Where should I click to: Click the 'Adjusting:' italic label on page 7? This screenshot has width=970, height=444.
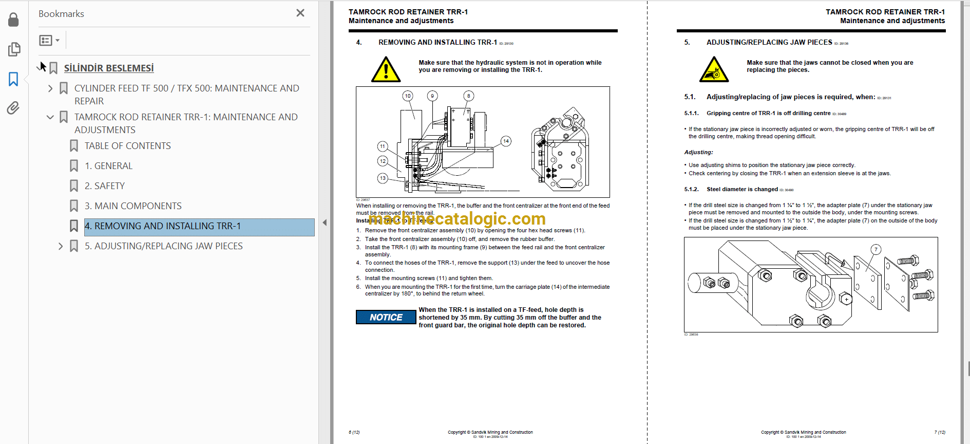[698, 153]
